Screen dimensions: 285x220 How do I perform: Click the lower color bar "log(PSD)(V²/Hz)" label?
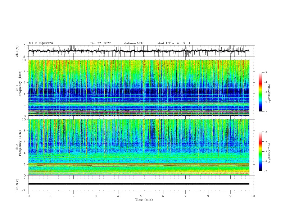270,153
